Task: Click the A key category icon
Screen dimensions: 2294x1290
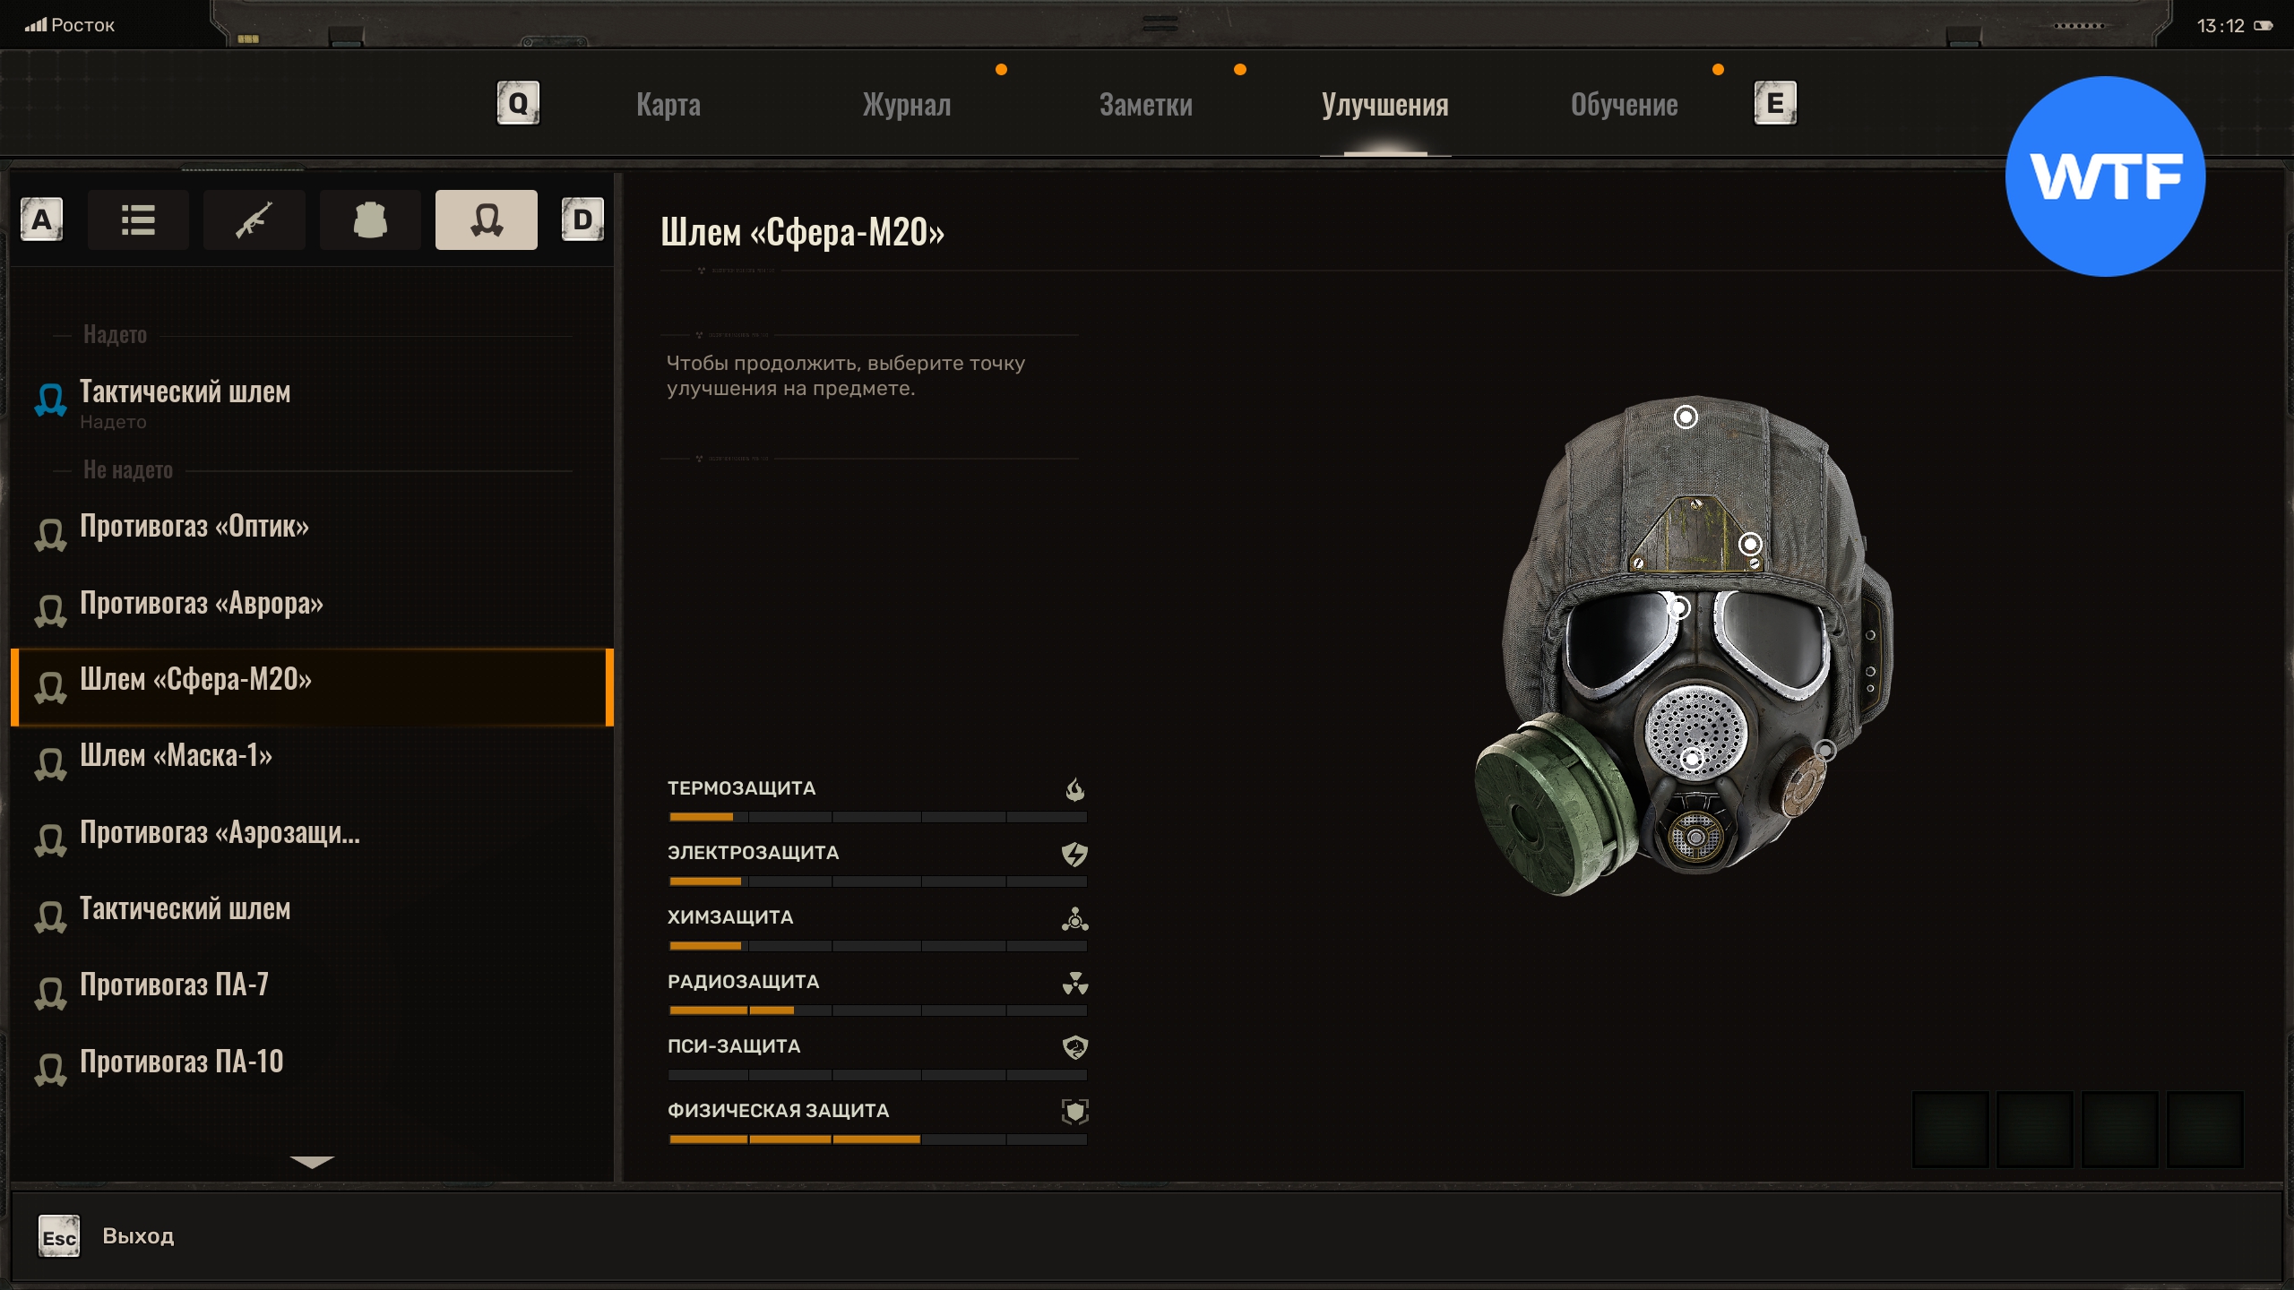Action: pos(41,219)
